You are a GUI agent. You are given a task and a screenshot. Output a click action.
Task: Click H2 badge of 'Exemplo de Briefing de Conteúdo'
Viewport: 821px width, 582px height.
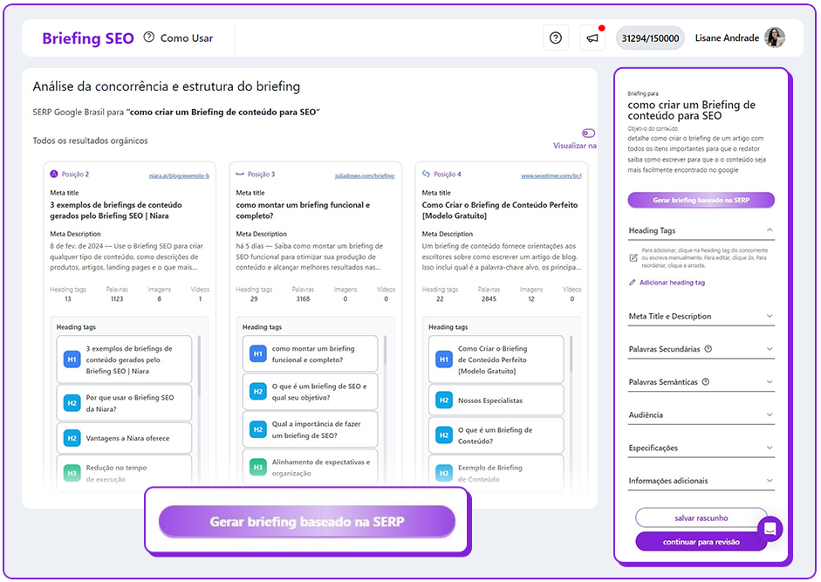coord(444,473)
